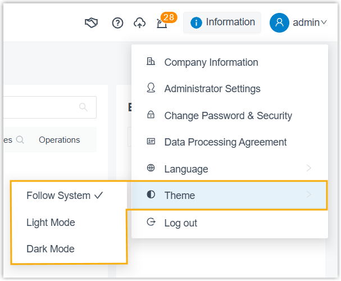This screenshot has height=281, width=341.
Task: Open Administrator Settings menu item
Action: click(x=212, y=89)
